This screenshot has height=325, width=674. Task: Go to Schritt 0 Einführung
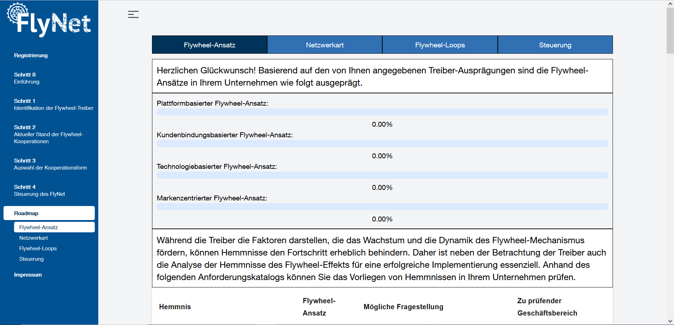click(27, 78)
